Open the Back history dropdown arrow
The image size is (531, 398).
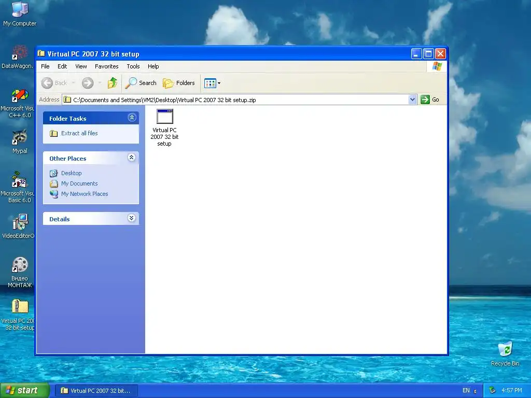tap(74, 83)
